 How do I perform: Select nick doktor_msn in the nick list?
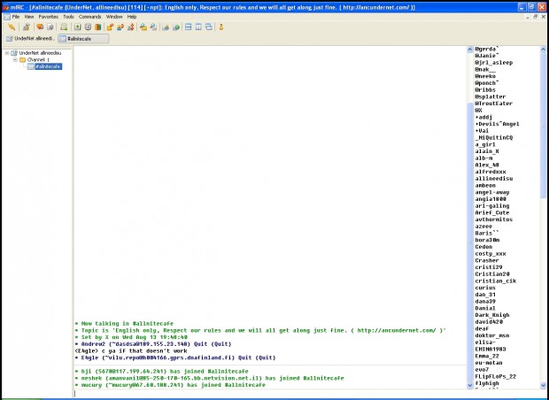[x=492, y=335]
